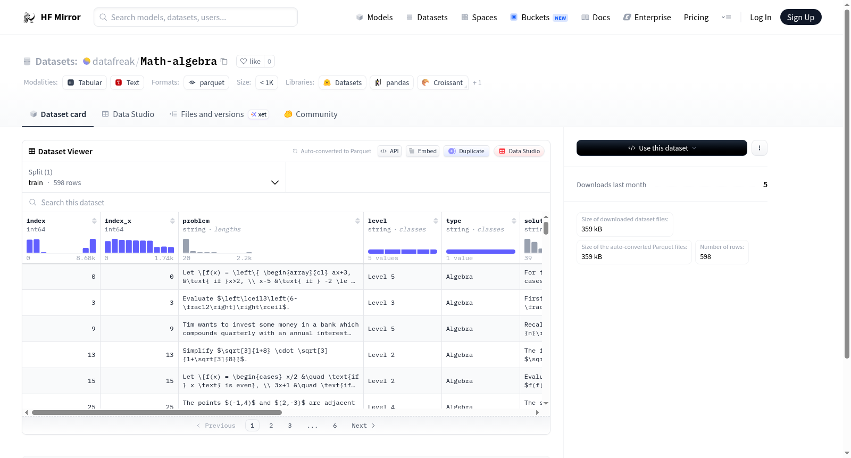Viewport: 851px width, 458px height.
Task: Sort the problem column
Action: (357, 221)
